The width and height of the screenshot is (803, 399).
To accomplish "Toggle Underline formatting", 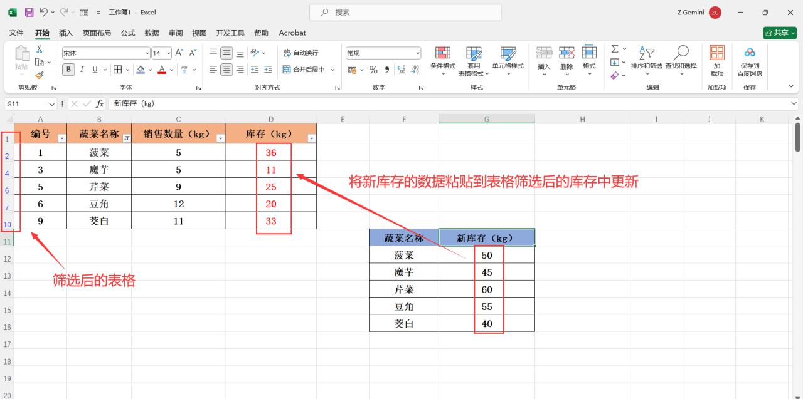I will (x=95, y=70).
